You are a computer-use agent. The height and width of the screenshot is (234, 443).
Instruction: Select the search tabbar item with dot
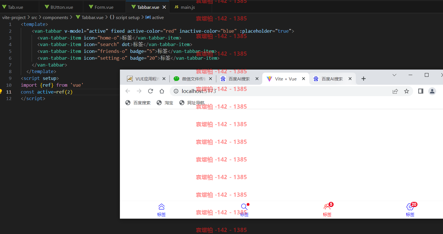(244, 210)
